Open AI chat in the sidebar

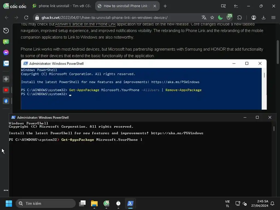point(6,42)
